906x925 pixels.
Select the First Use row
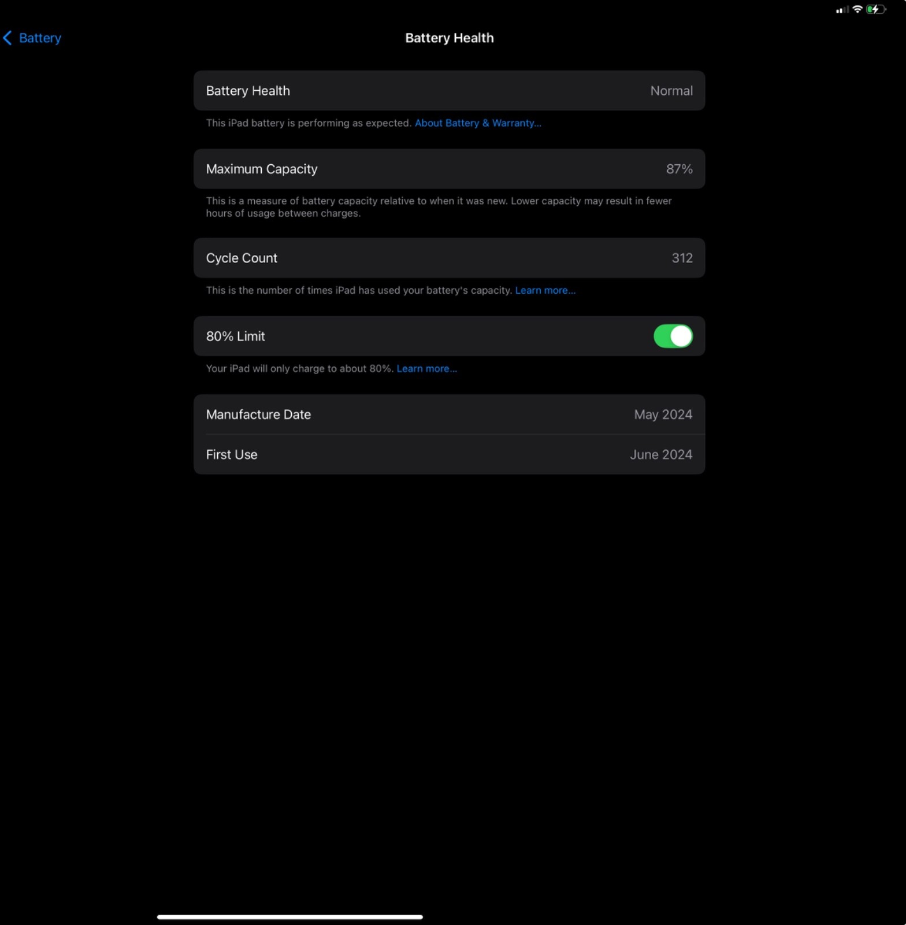pyautogui.click(x=449, y=454)
